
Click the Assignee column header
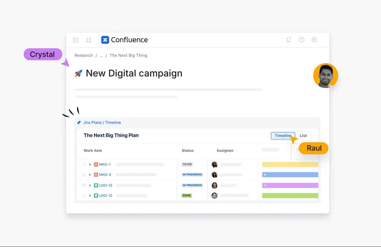(x=225, y=151)
